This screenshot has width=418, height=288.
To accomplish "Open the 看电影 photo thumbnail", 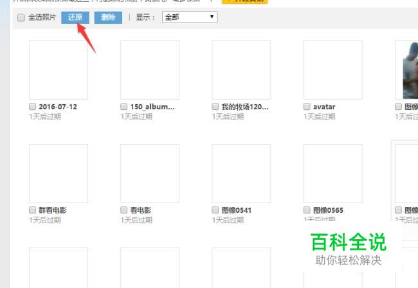I will click(x=150, y=174).
